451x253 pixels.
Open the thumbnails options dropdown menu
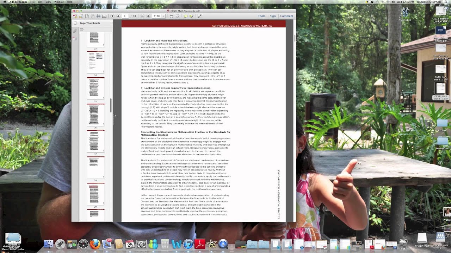(82, 30)
